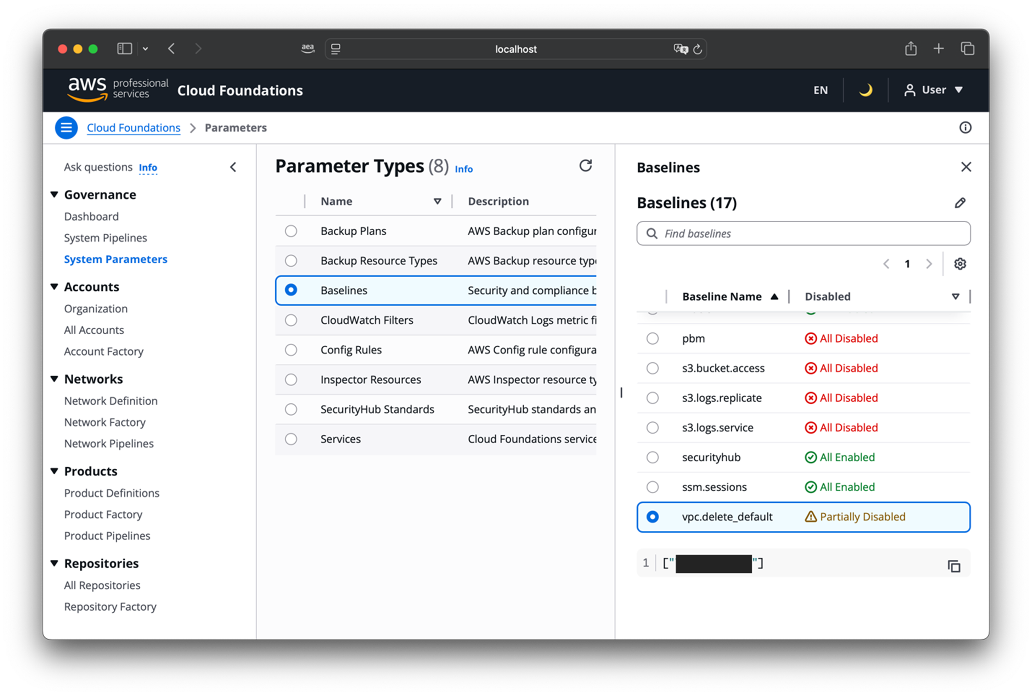Image resolution: width=1032 pixels, height=696 pixels.
Task: Select the Config Rules radio button
Action: coord(291,350)
